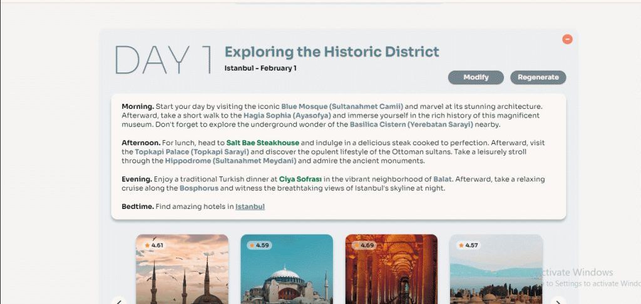Open Blue Mosque (Sultanahmet Camii) link
This screenshot has width=641, height=304.
(x=342, y=106)
